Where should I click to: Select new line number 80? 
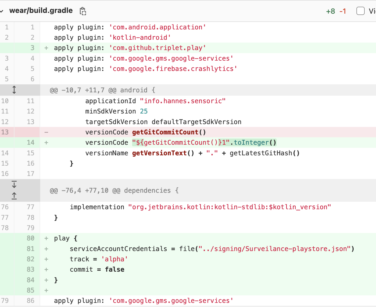coord(30,238)
